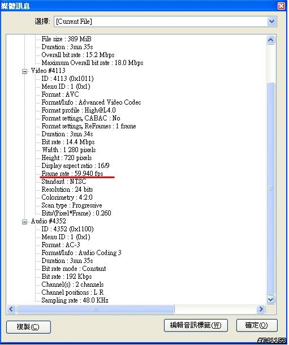
Task: Open the [Current File] selection dropdown
Action: tap(271, 21)
